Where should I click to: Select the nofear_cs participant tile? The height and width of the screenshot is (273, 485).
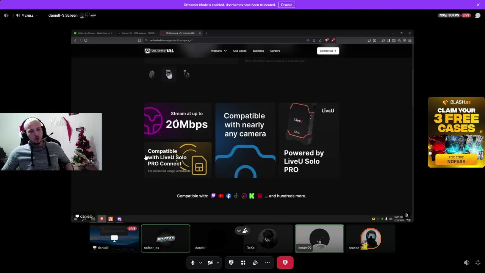click(166, 238)
